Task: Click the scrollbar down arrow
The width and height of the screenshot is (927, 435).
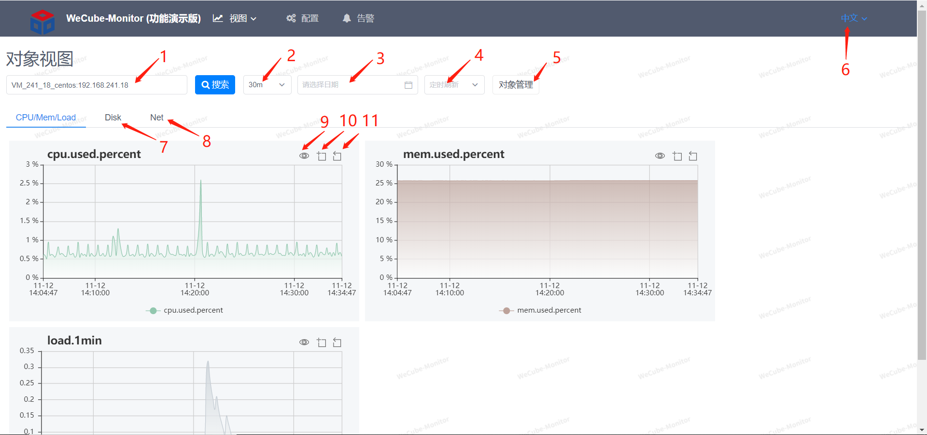Action: tap(922, 430)
